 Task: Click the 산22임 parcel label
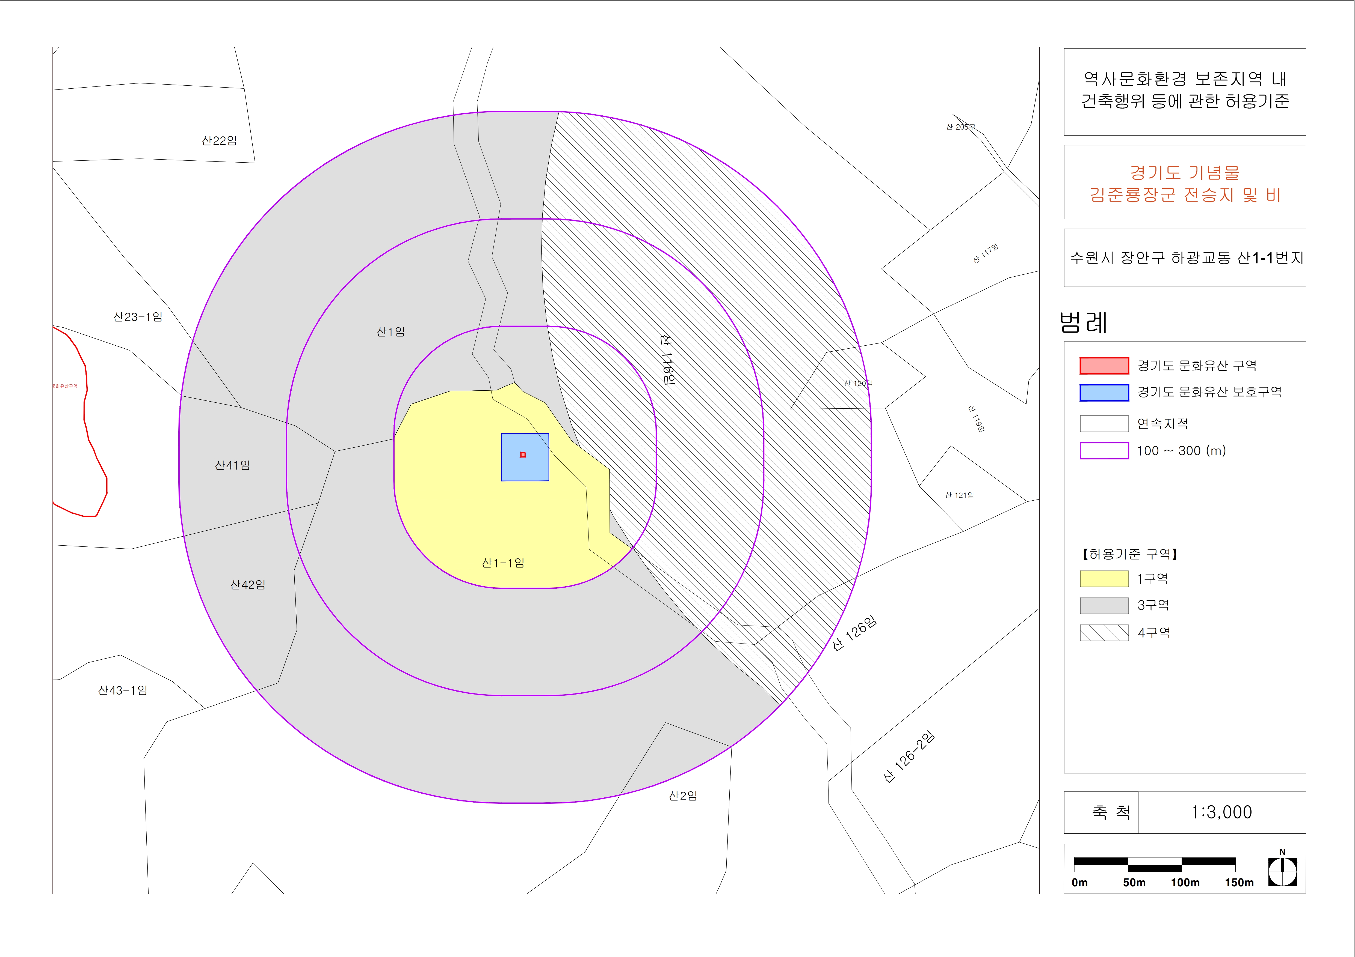[x=219, y=140]
